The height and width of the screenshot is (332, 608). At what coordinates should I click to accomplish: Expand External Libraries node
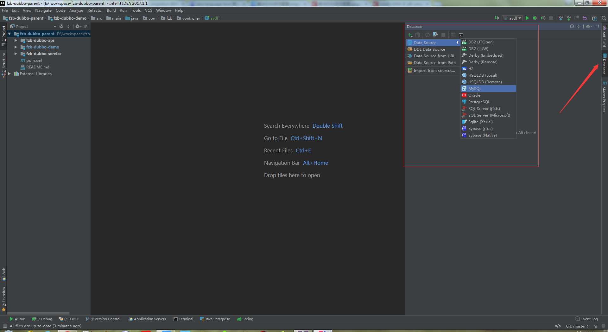(x=9, y=73)
